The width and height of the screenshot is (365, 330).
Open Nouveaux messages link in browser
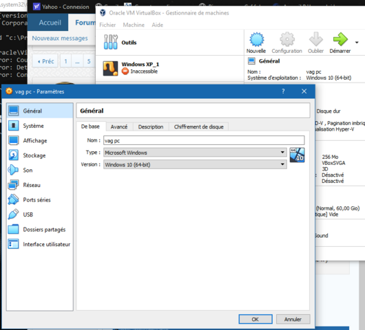(x=60, y=38)
